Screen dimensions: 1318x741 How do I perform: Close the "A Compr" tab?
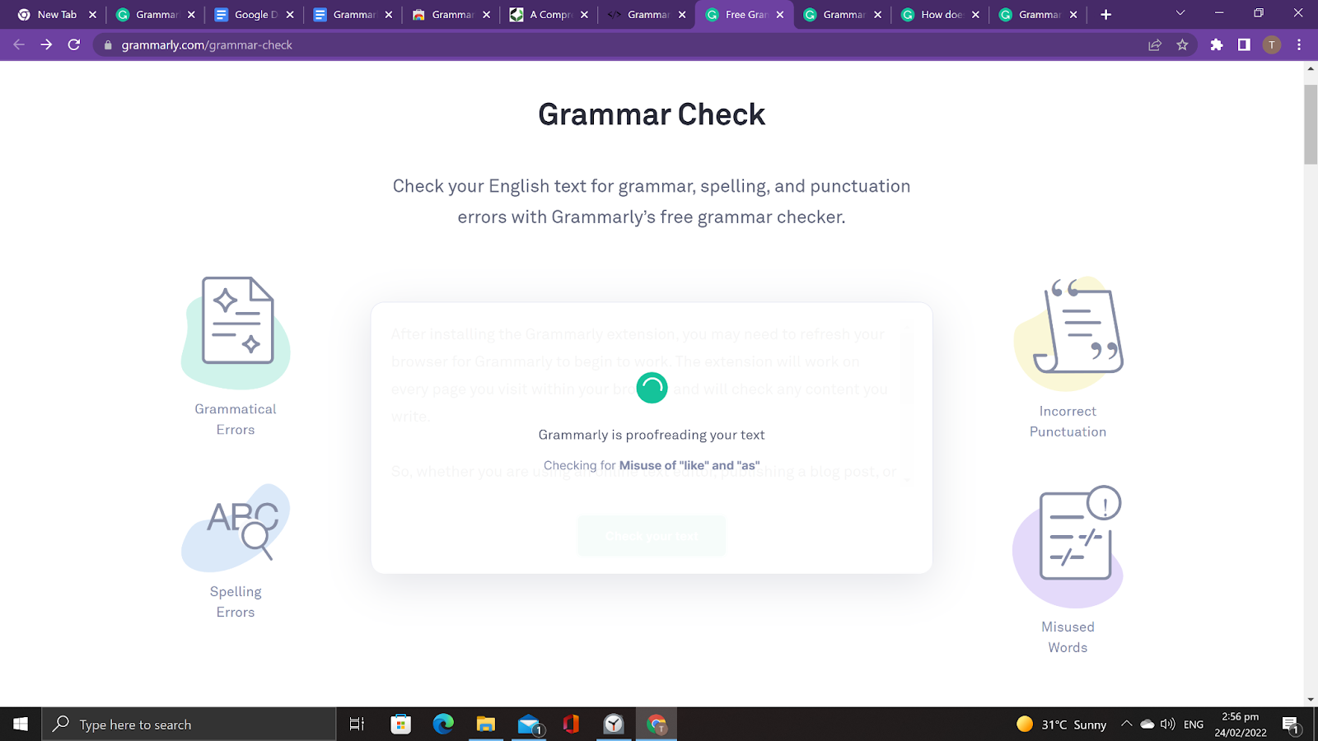(x=584, y=15)
